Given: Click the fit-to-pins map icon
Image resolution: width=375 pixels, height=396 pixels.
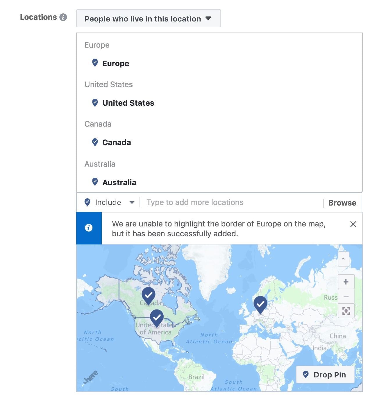Looking at the screenshot, I should (x=346, y=311).
